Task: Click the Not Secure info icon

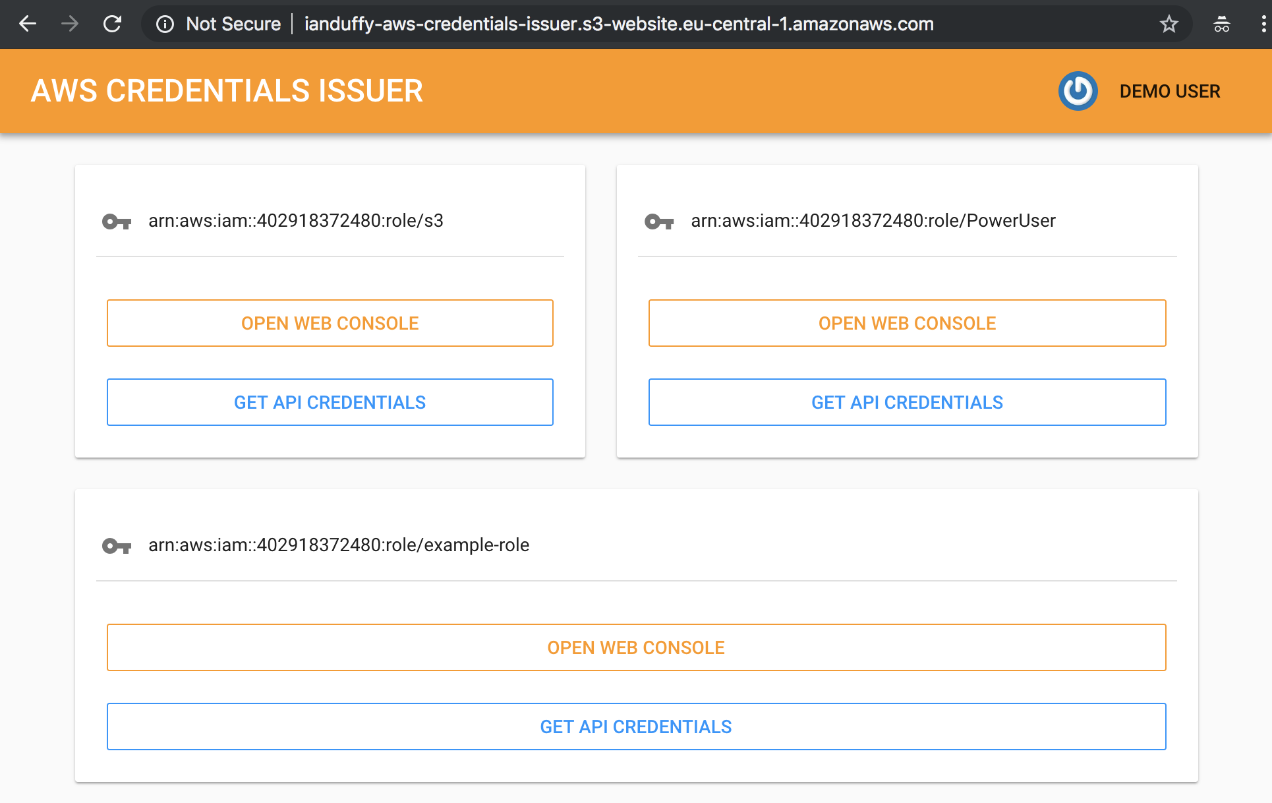Action: [x=165, y=24]
